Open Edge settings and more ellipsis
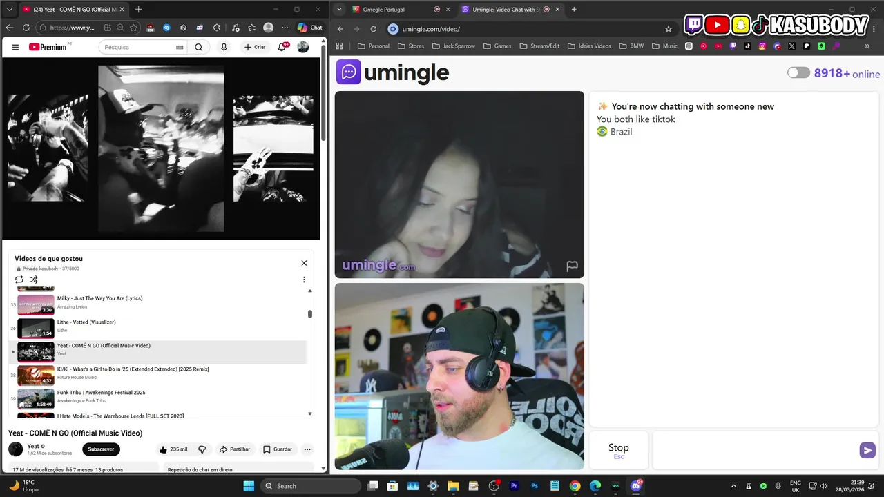This screenshot has height=497, width=884. tap(285, 28)
